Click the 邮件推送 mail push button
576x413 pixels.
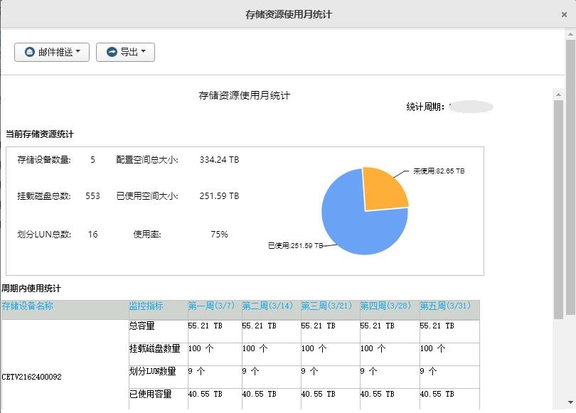tap(52, 51)
